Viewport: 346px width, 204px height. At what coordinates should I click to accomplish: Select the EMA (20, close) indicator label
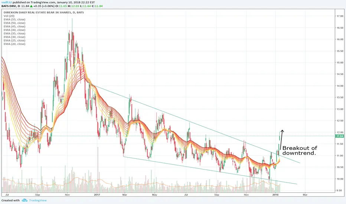[x=14, y=44]
